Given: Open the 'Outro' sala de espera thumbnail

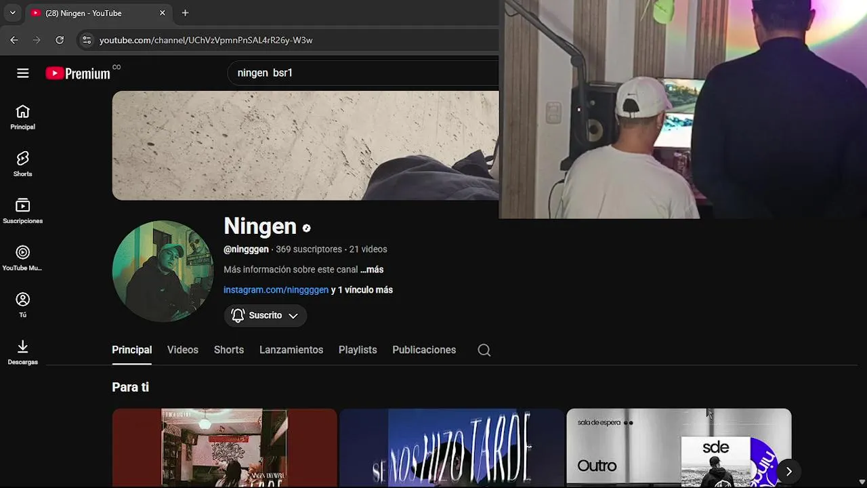Looking at the screenshot, I should click(679, 447).
